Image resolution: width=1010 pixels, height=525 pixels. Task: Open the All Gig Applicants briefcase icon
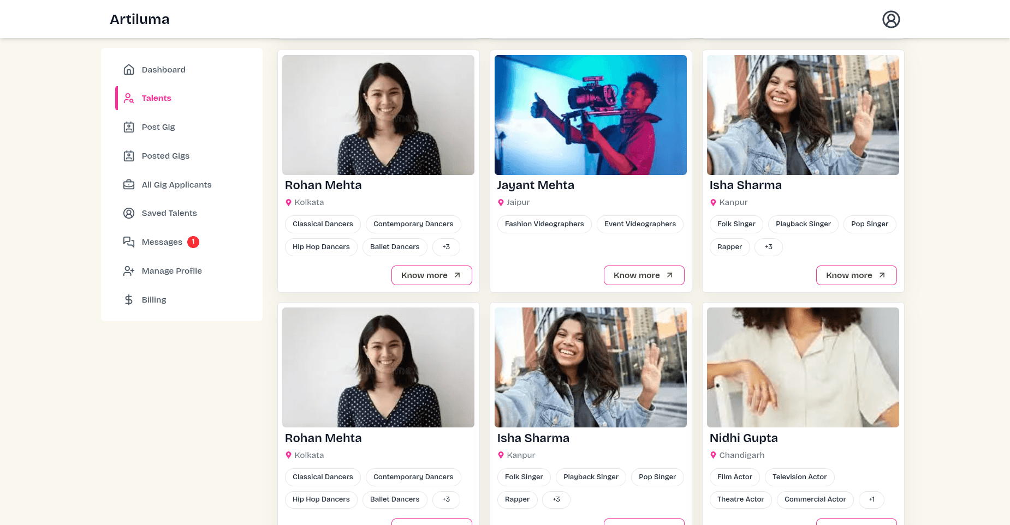(x=129, y=185)
